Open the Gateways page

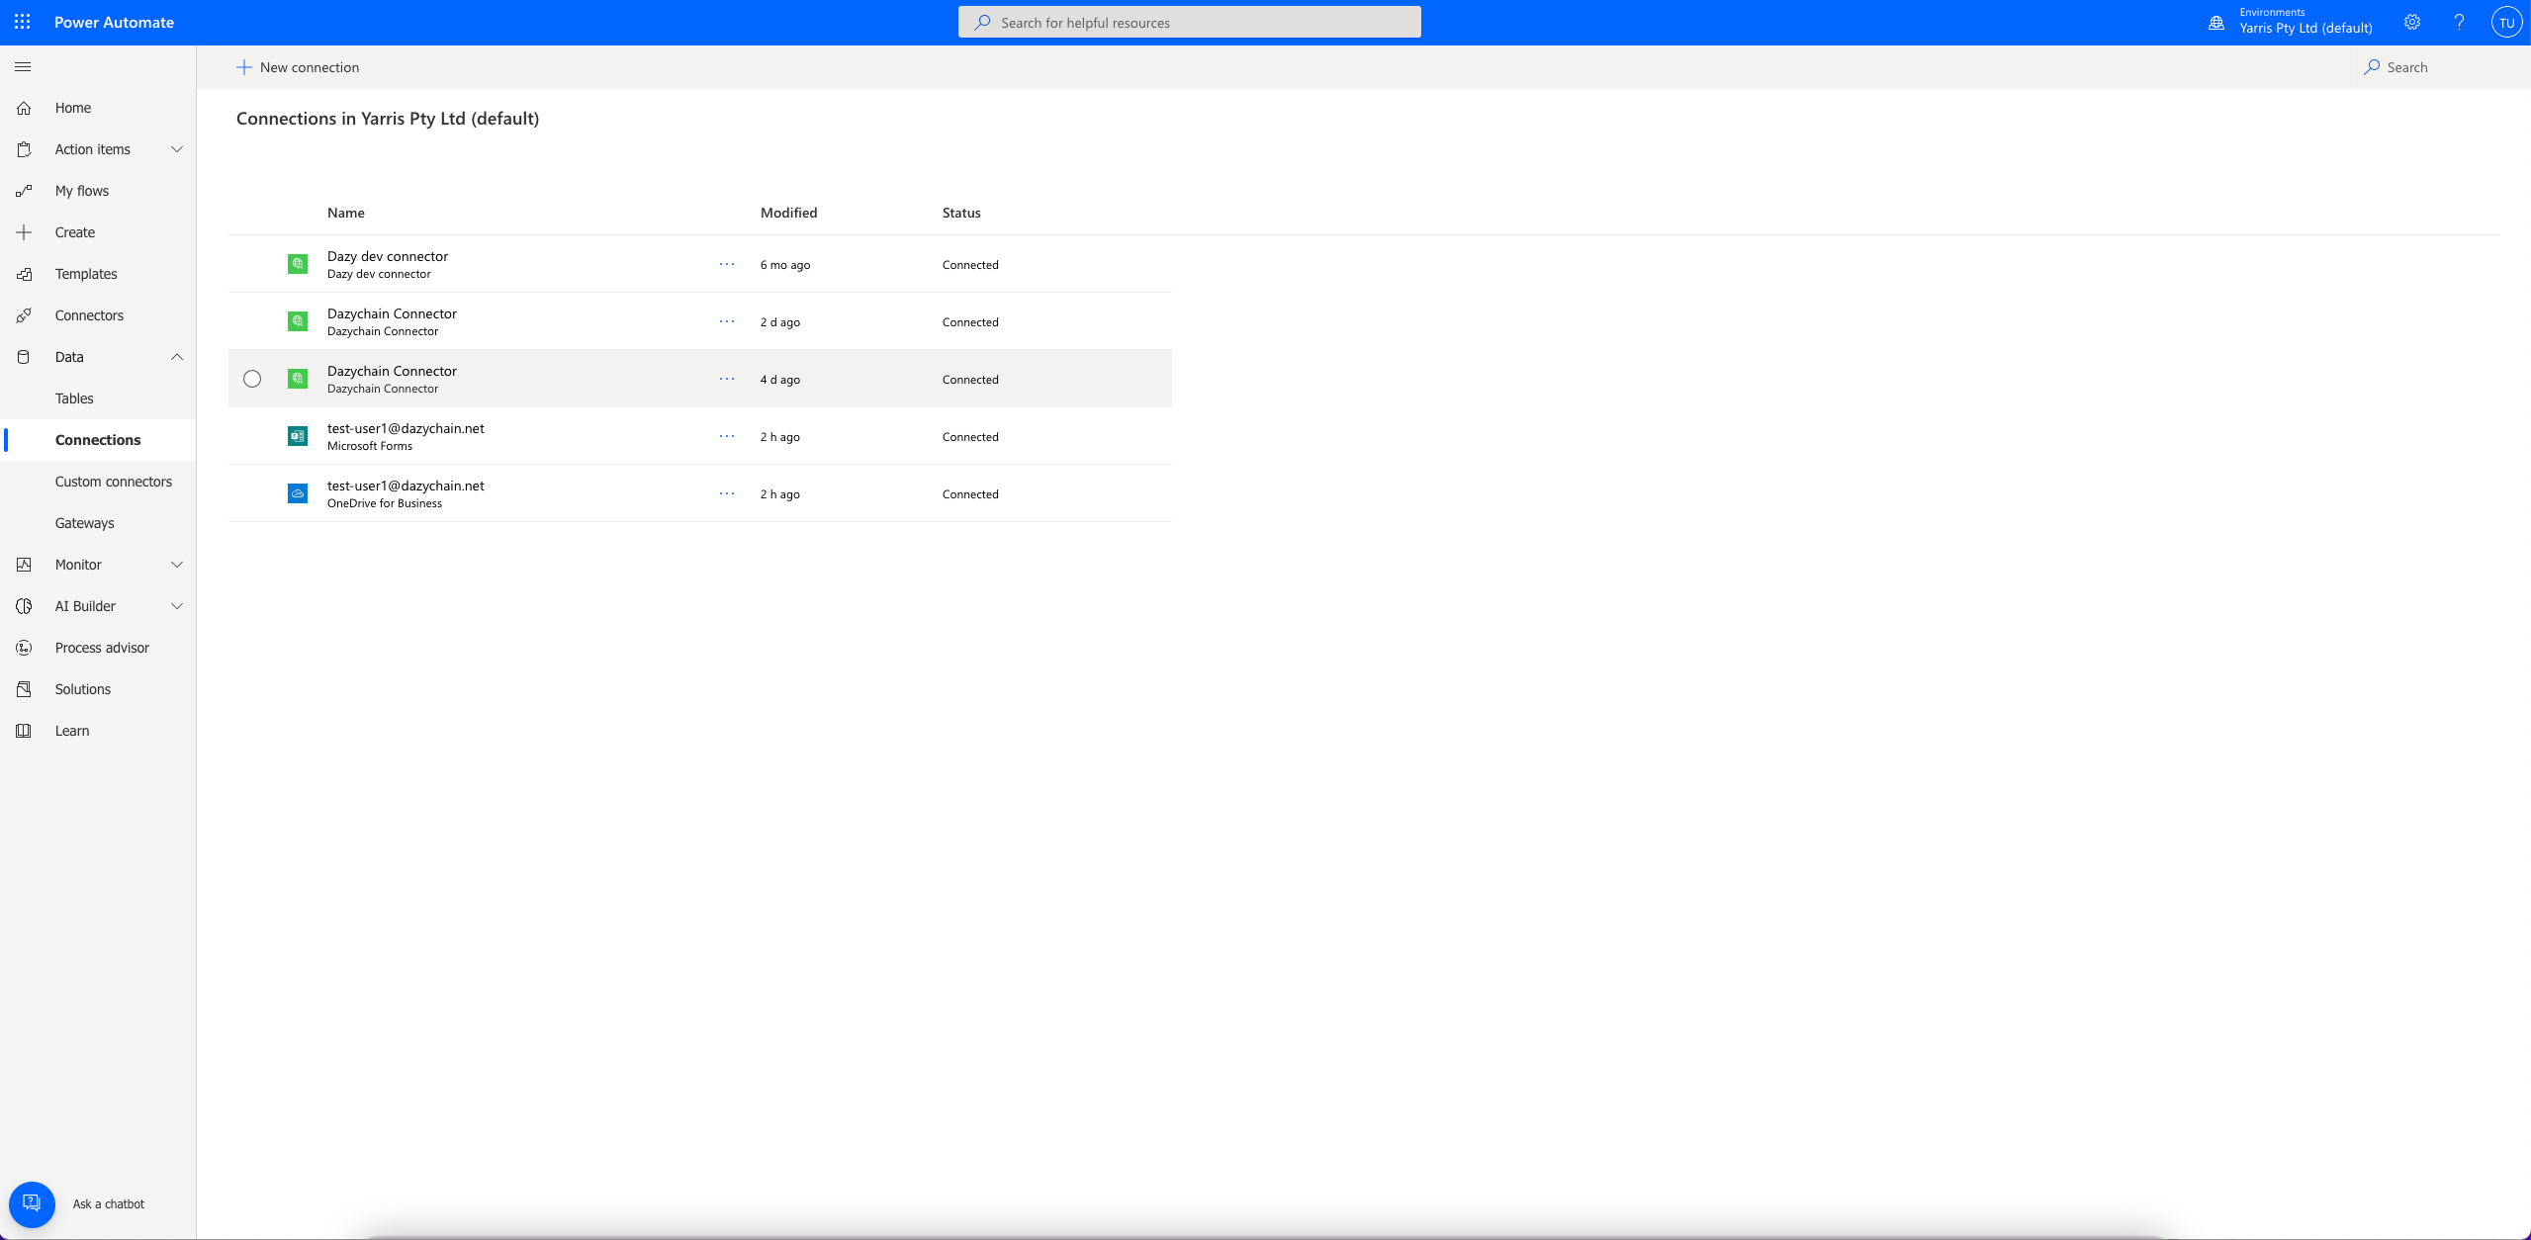pyautogui.click(x=85, y=523)
